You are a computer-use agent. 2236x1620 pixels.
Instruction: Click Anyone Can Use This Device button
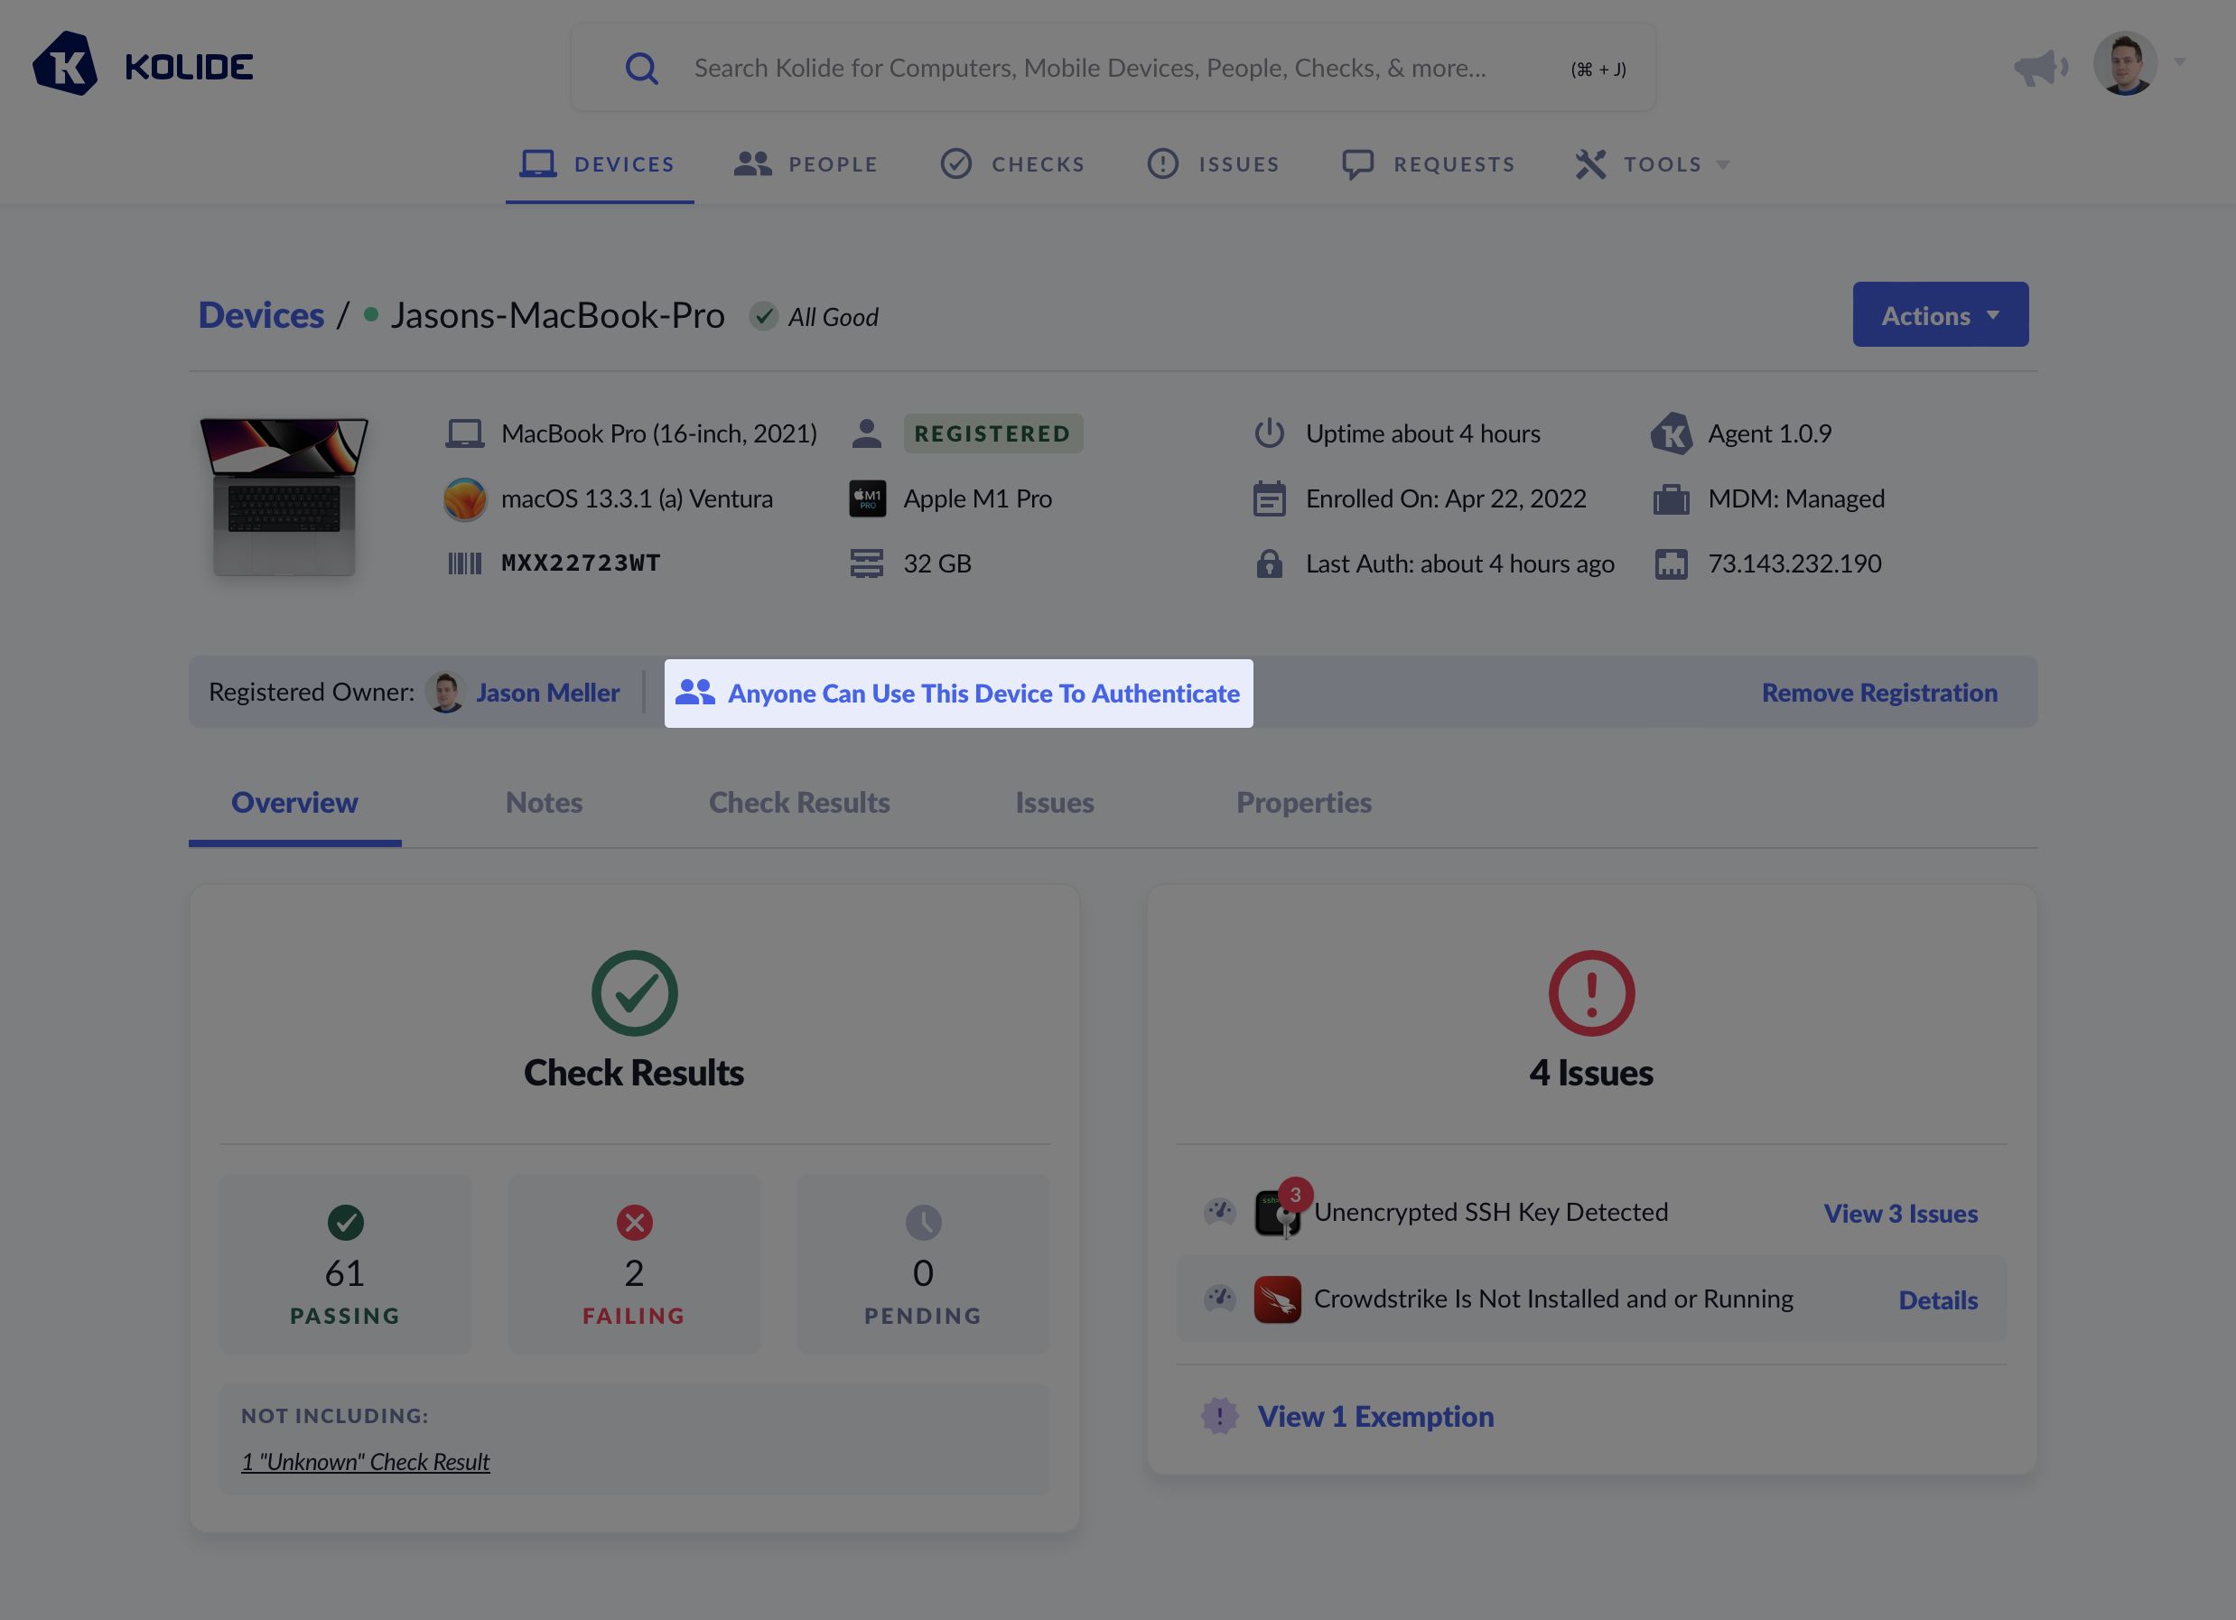[x=958, y=694]
